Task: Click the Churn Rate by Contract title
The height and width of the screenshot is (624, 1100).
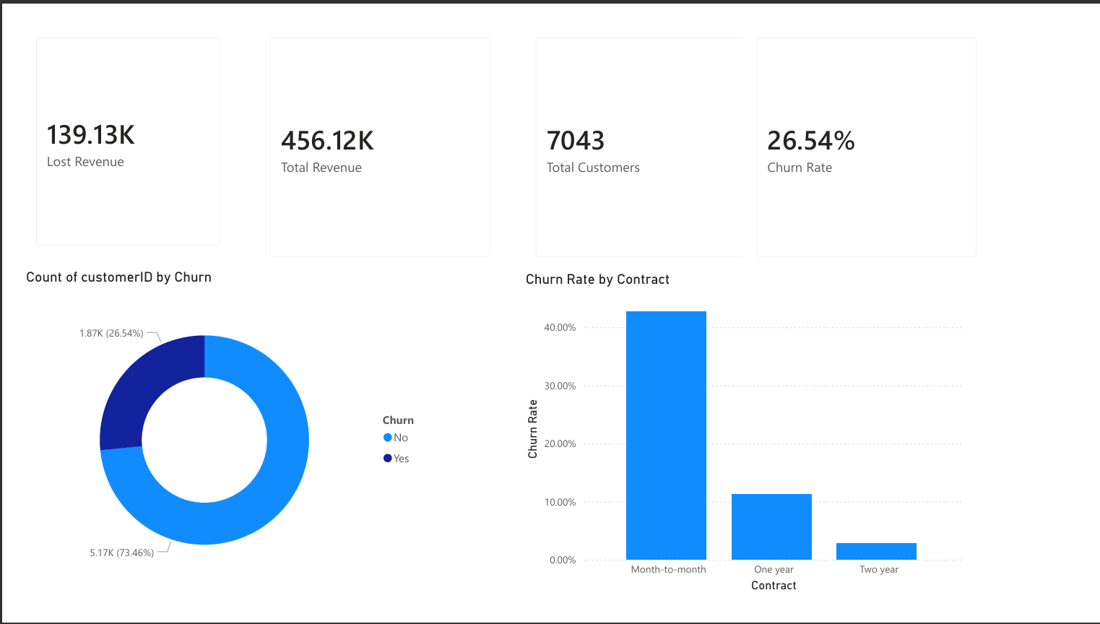Action: [x=597, y=279]
